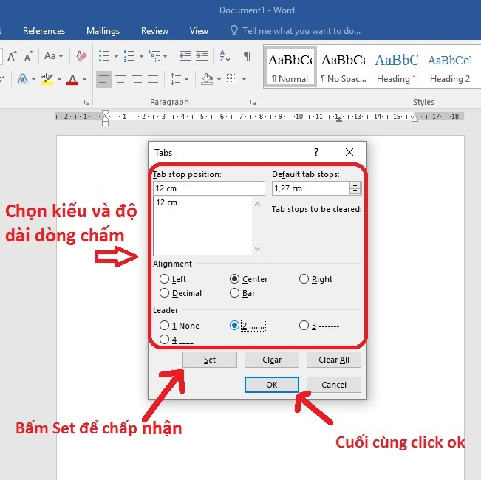Open the Review ribbon tab
The image size is (481, 480).
[x=154, y=31]
